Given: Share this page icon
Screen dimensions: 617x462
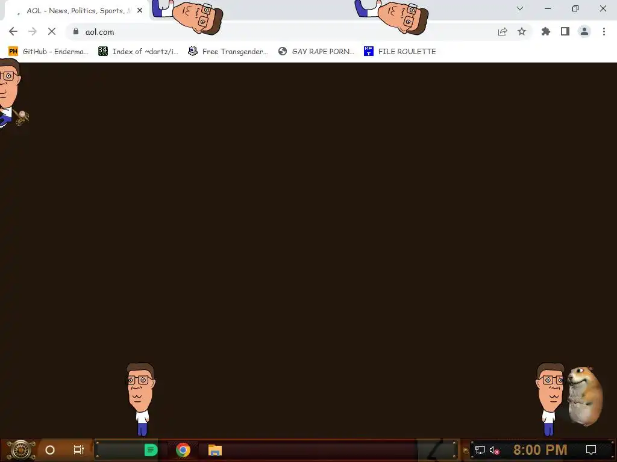Looking at the screenshot, I should (x=503, y=32).
